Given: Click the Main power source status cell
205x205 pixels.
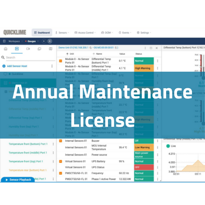Looking at the screenshot, I should pos(144,155).
